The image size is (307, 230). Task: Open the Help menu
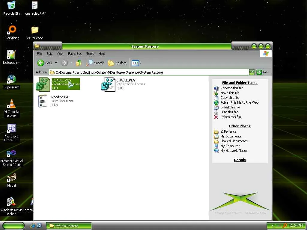coord(102,54)
